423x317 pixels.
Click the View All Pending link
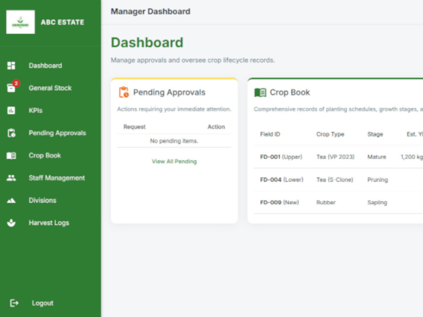coord(174,161)
